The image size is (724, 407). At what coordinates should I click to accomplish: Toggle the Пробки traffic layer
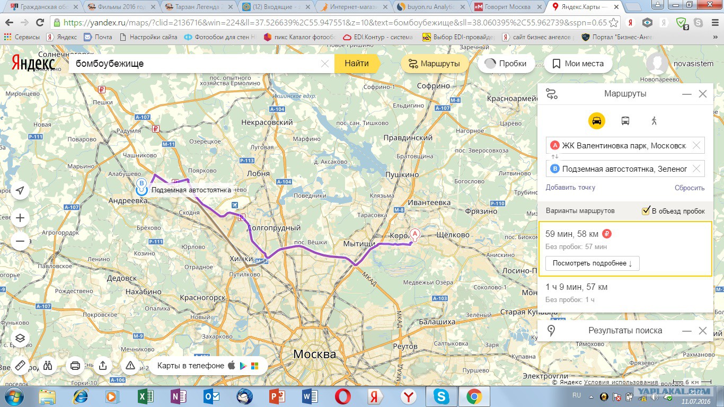(506, 64)
